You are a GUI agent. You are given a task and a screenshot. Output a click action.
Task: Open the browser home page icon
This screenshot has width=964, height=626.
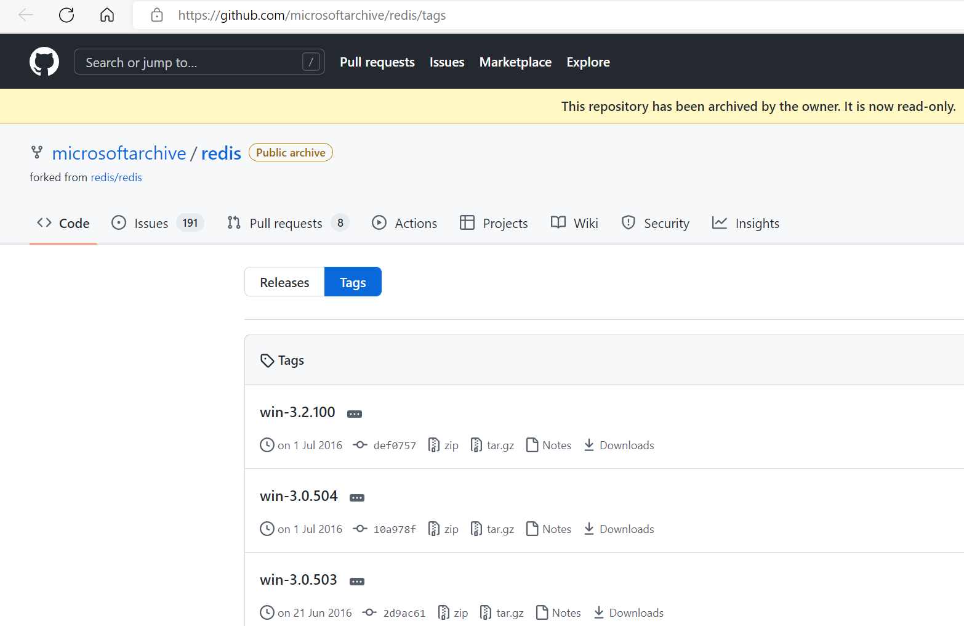pos(107,15)
